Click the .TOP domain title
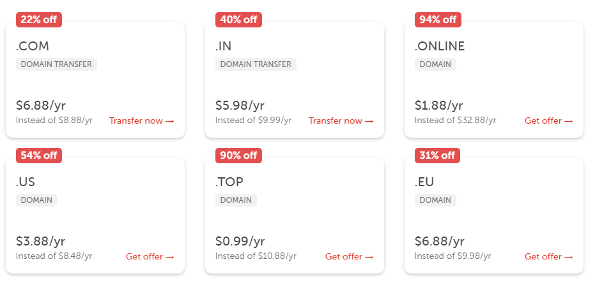 [x=229, y=182]
